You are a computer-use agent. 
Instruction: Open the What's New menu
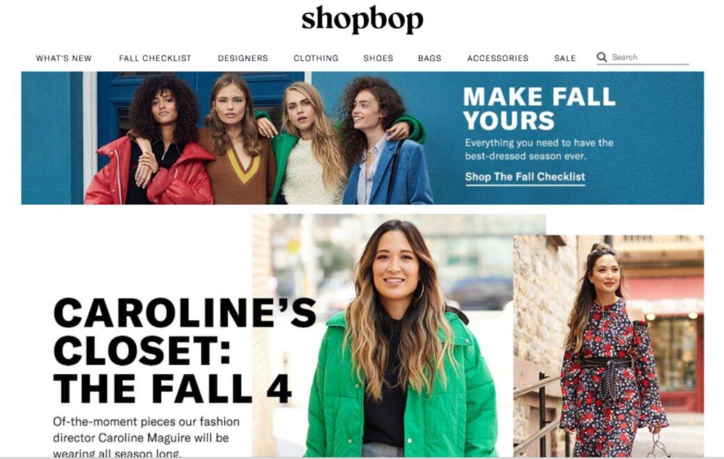point(64,58)
